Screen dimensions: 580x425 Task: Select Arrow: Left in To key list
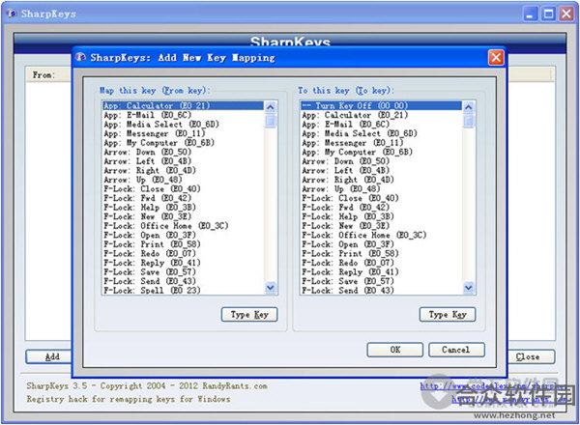[x=382, y=170]
